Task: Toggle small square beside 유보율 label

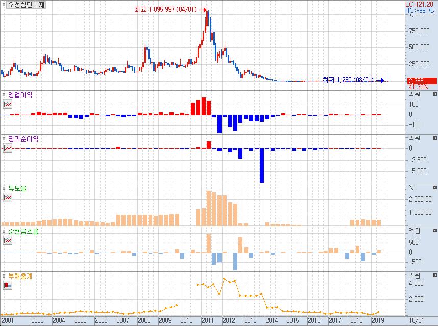Action: [4, 188]
